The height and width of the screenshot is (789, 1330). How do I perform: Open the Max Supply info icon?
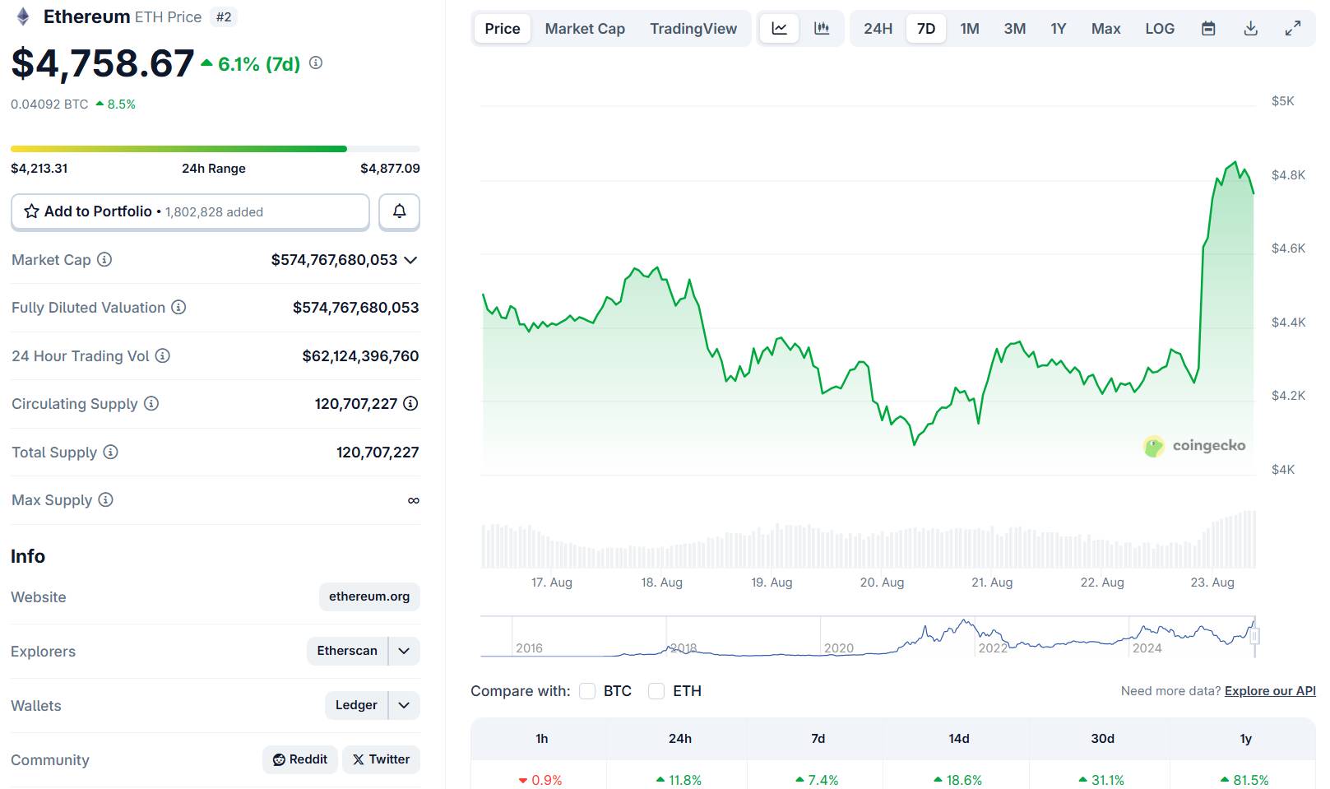coord(105,499)
